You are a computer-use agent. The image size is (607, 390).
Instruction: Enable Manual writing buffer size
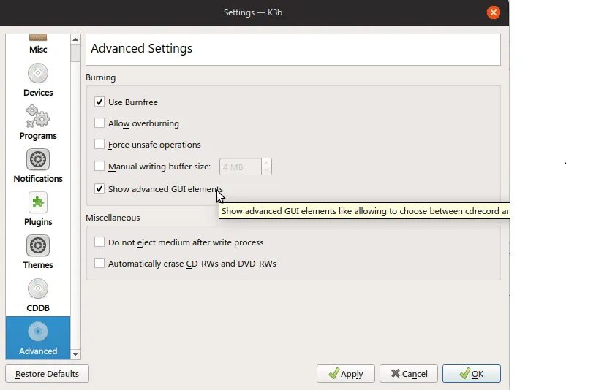tap(99, 167)
